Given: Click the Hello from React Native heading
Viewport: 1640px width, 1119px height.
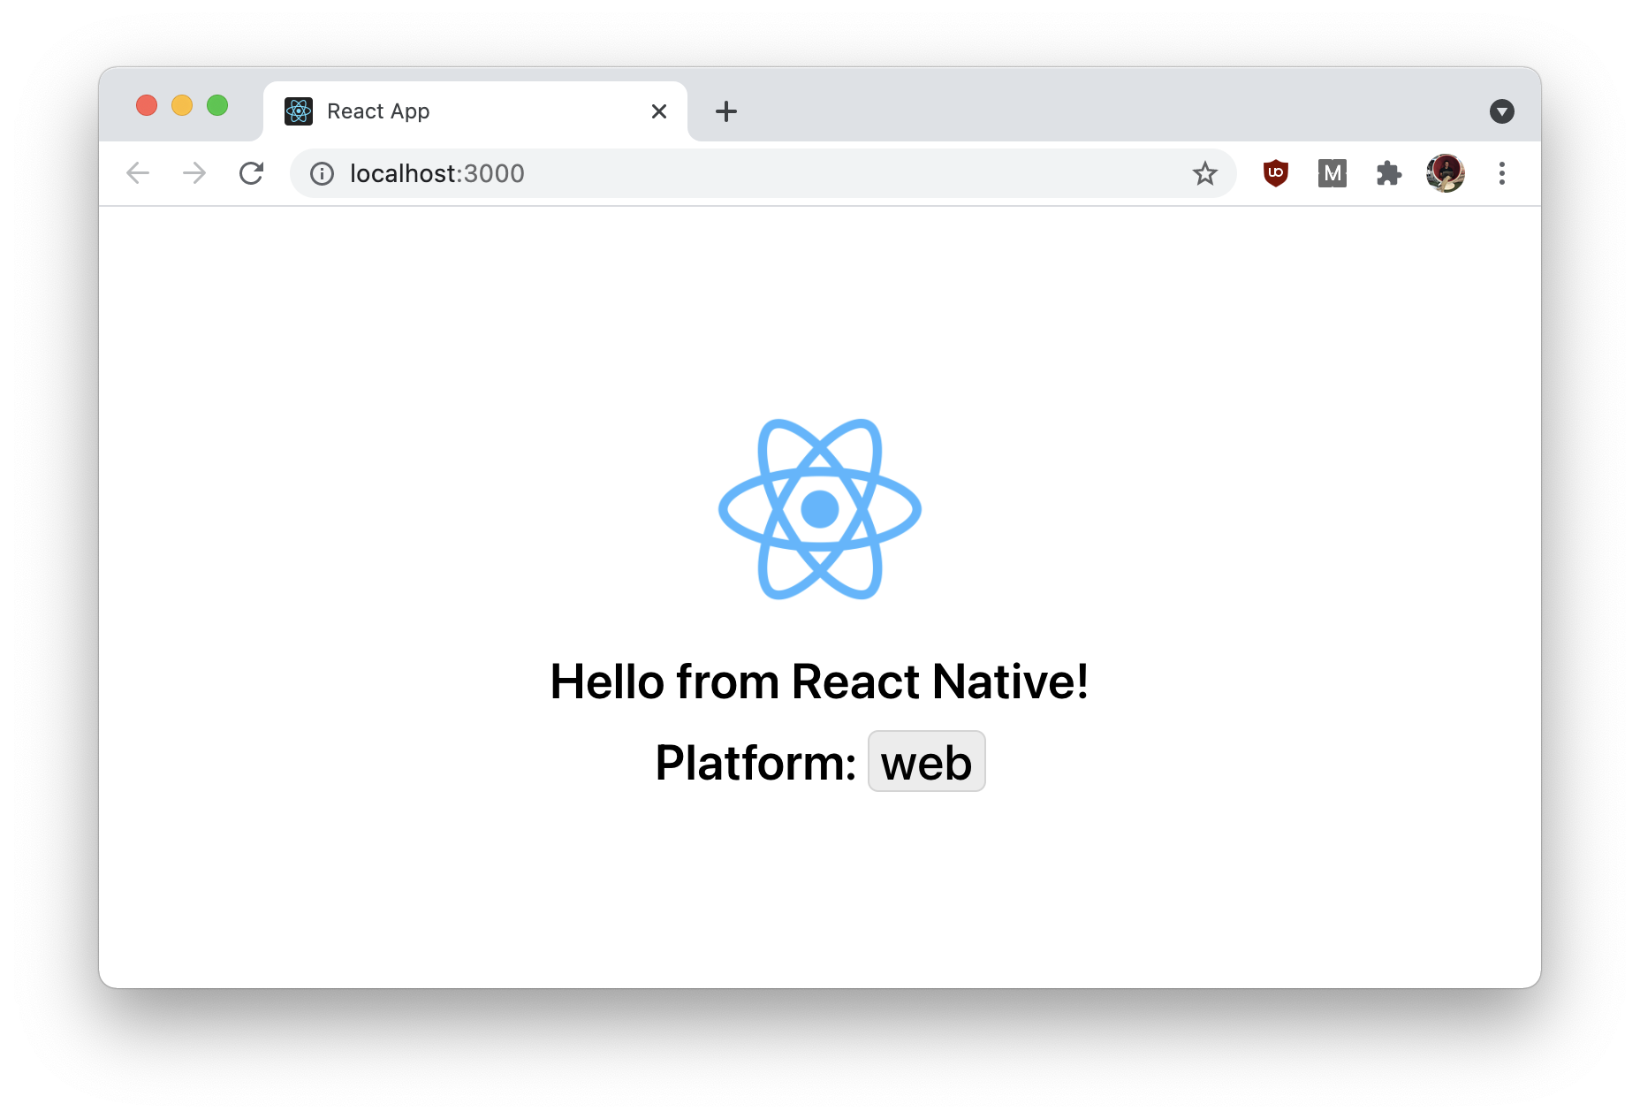Looking at the screenshot, I should [819, 681].
